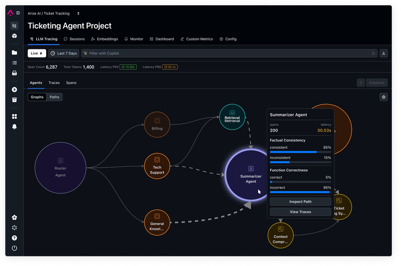The width and height of the screenshot is (401, 266).
Task: Collapse the sidebar with panel toggle icon
Action: tap(18, 13)
